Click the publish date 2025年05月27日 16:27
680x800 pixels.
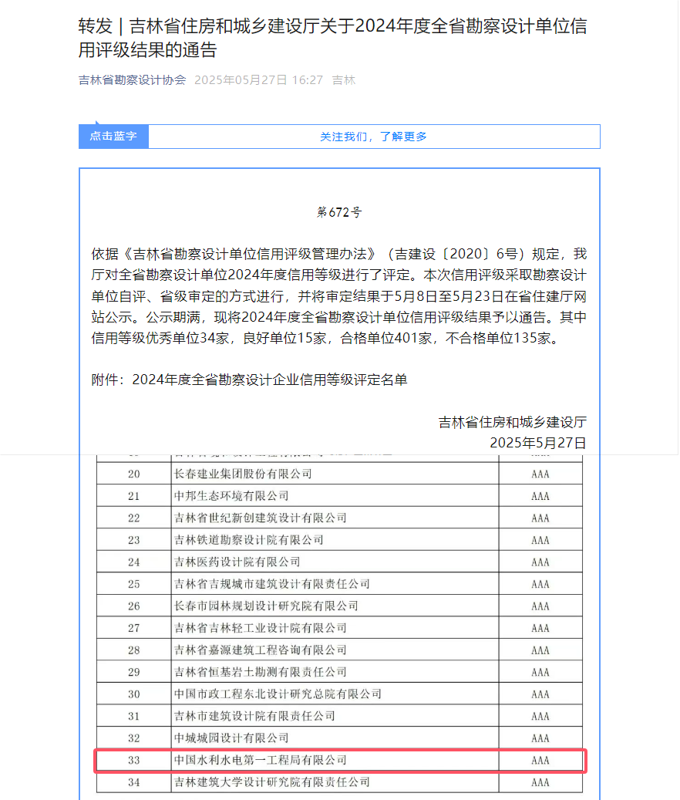pyautogui.click(x=258, y=80)
